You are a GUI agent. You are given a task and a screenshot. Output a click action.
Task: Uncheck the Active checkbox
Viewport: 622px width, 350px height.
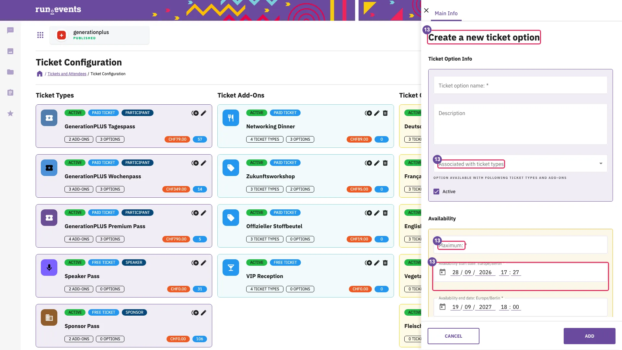coord(436,192)
